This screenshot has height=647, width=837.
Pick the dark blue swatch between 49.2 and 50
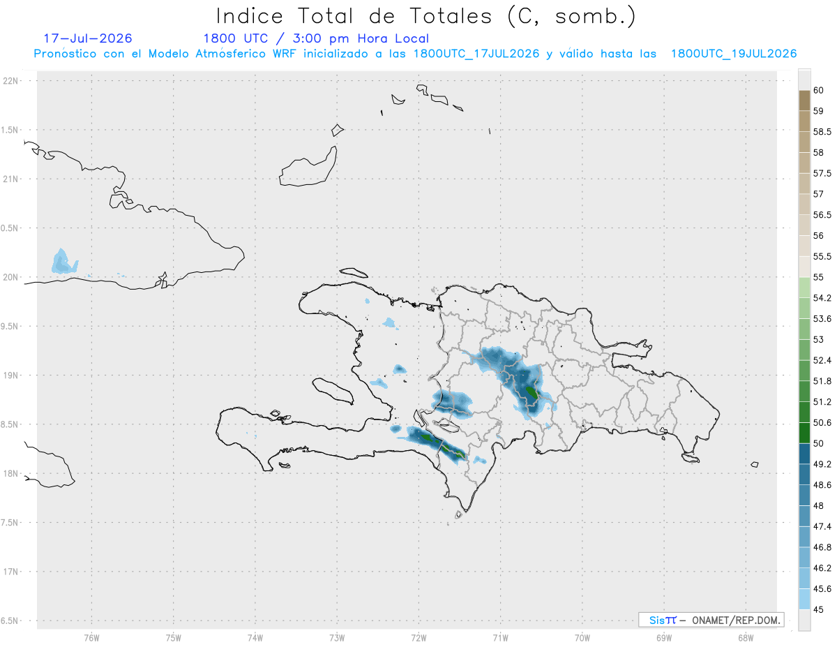point(804,454)
